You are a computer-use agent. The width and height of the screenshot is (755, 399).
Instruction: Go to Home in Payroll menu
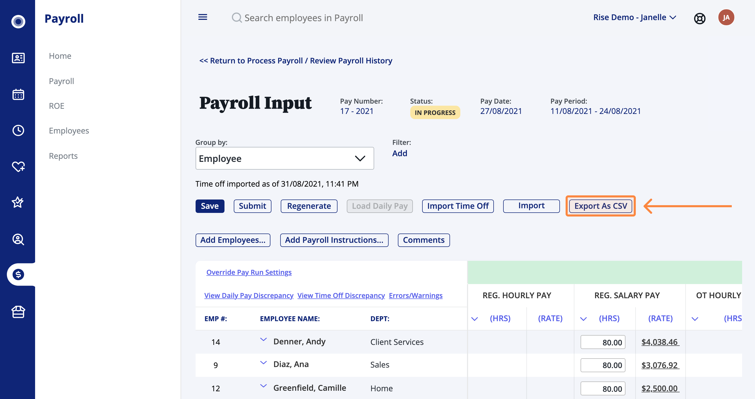point(60,56)
